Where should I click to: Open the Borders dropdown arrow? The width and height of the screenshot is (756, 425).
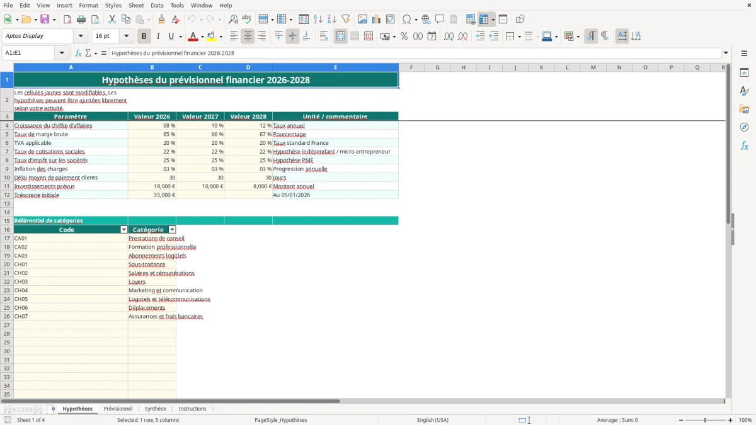[519, 37]
